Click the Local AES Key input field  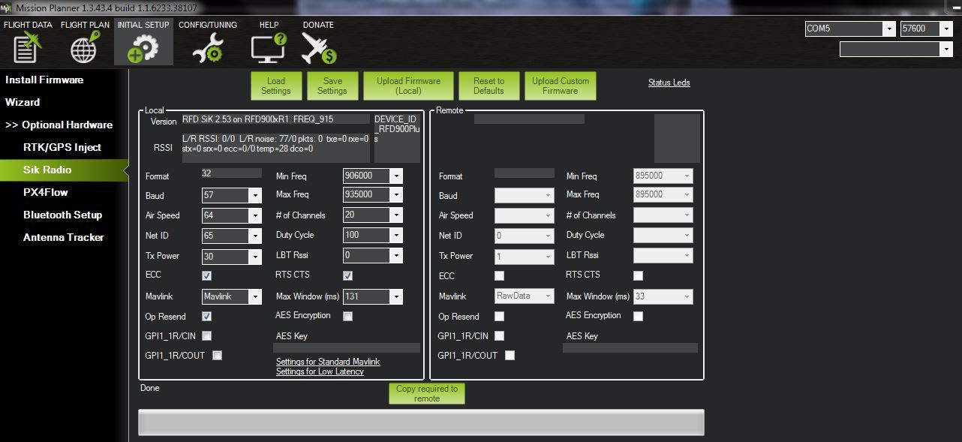pyautogui.click(x=347, y=348)
